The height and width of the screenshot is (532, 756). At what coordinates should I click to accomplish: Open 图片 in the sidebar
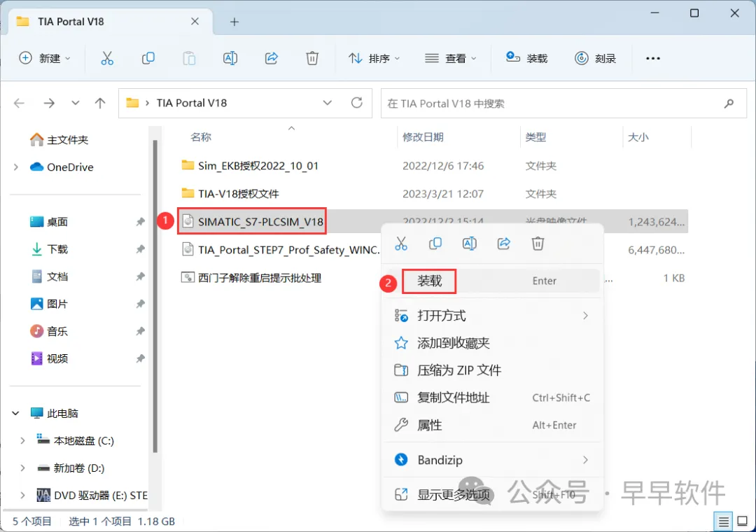[x=49, y=304]
